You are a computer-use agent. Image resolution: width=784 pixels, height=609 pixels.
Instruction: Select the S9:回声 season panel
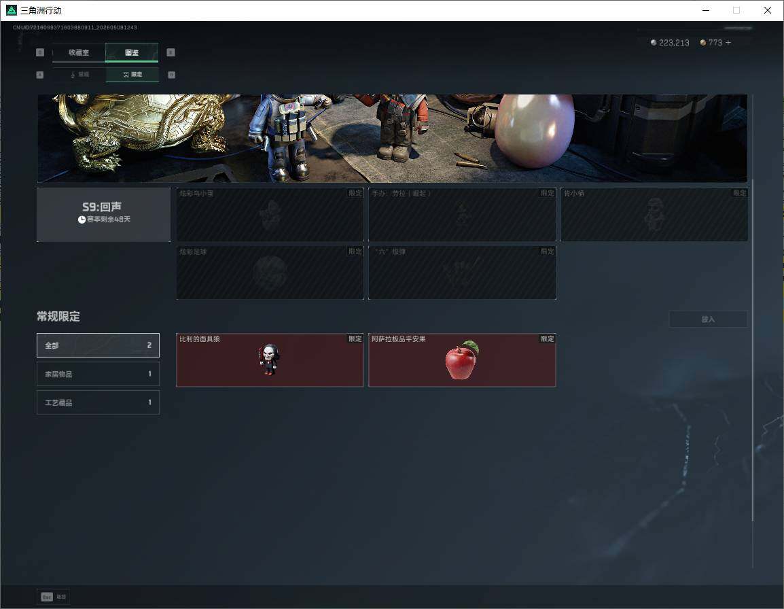103,214
